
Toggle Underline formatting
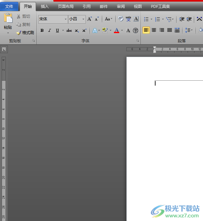(x=57, y=30)
